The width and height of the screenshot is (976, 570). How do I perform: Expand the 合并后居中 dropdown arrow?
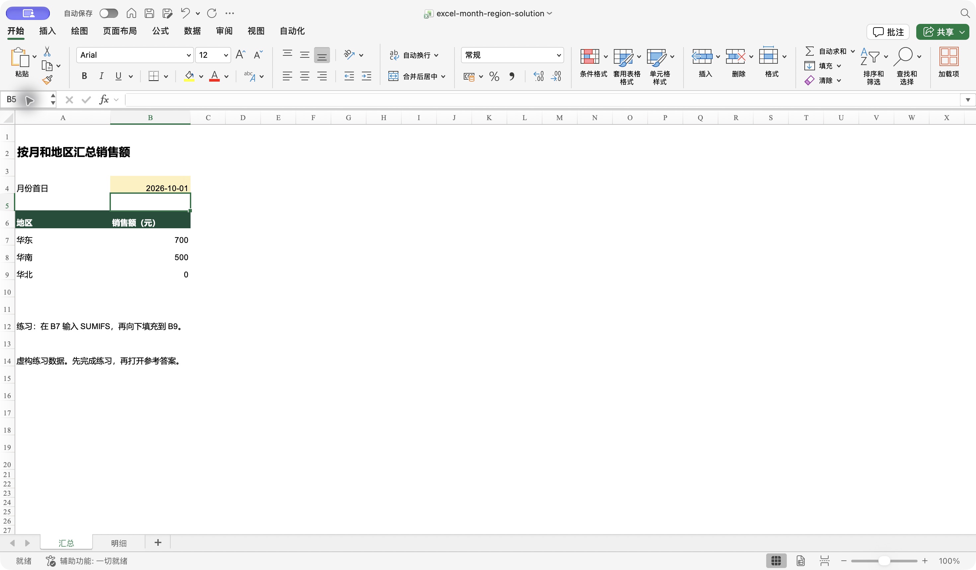pyautogui.click(x=443, y=77)
